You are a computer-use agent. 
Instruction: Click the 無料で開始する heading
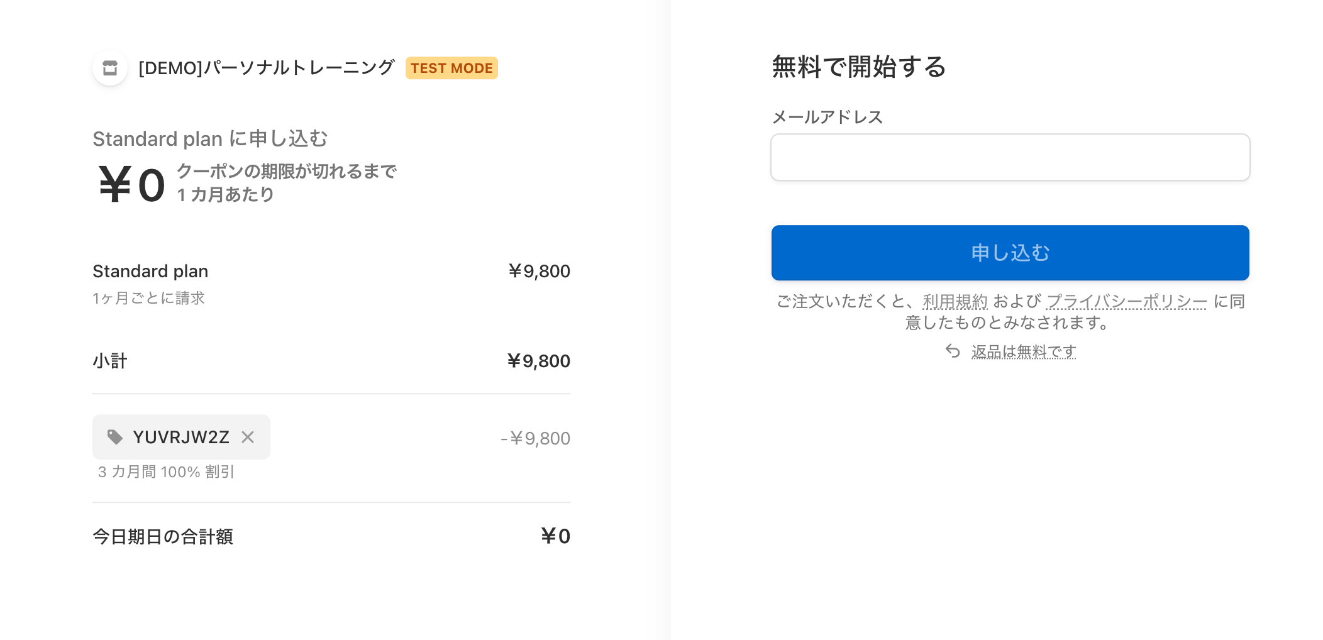tap(858, 67)
